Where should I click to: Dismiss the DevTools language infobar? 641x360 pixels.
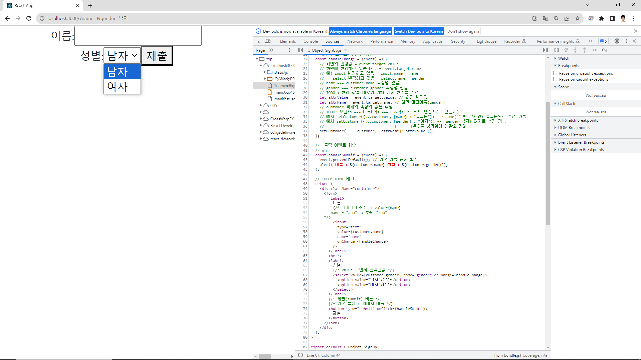click(636, 31)
